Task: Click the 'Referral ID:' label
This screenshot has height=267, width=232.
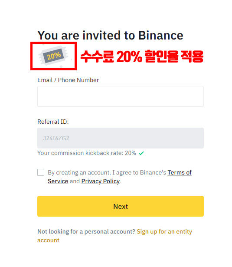Action: click(x=53, y=122)
